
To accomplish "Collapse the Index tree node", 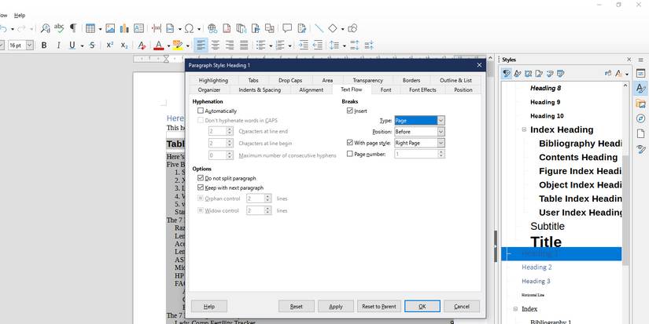I will tap(515, 309).
